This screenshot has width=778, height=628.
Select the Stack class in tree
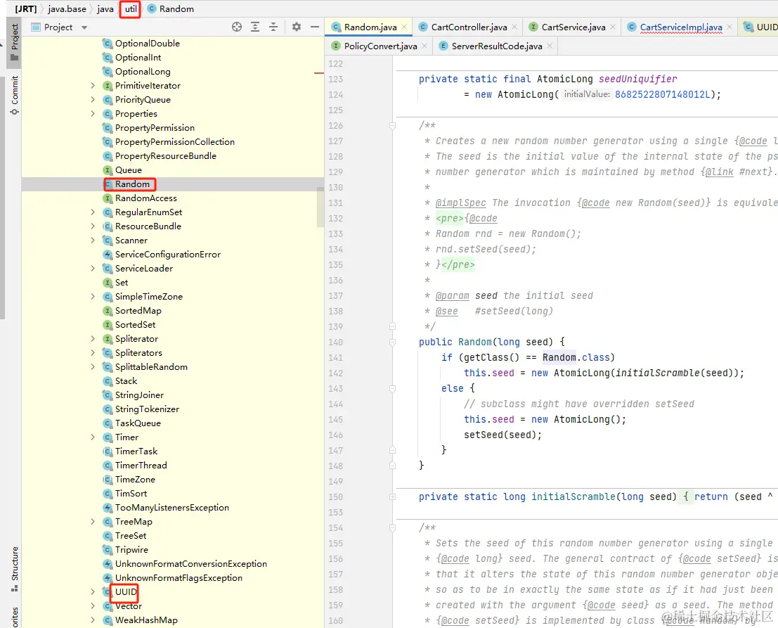(x=126, y=381)
